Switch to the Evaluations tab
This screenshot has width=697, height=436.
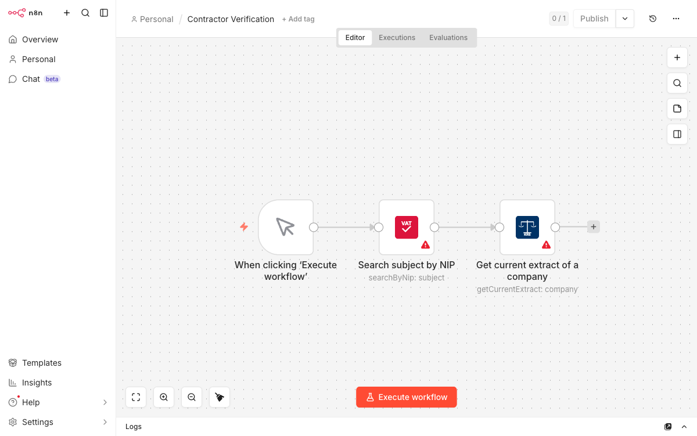coord(448,38)
